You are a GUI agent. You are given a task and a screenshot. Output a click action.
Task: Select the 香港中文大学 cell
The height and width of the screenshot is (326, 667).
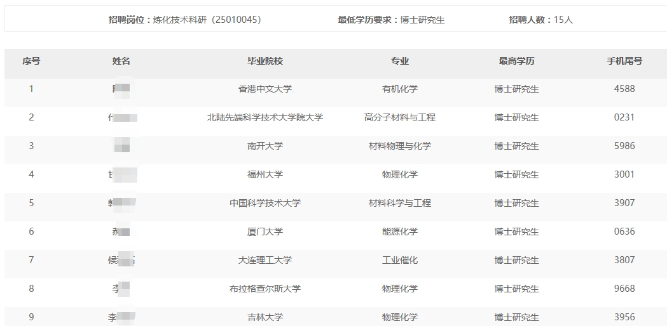click(265, 89)
